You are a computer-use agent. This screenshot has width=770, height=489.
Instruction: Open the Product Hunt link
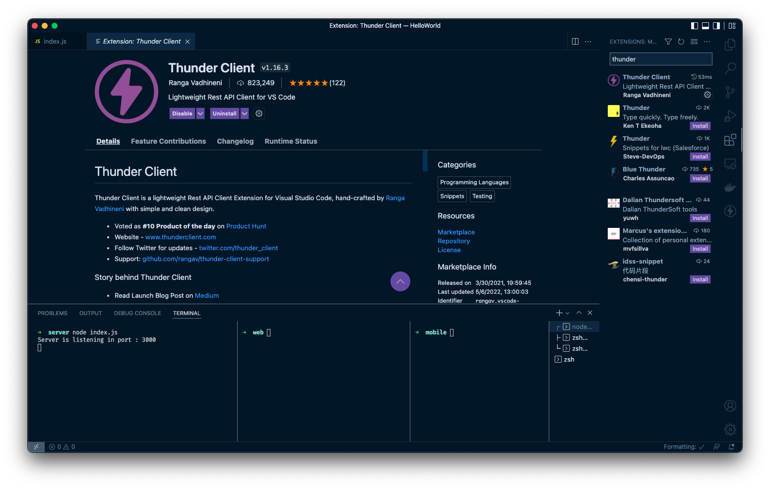246,226
